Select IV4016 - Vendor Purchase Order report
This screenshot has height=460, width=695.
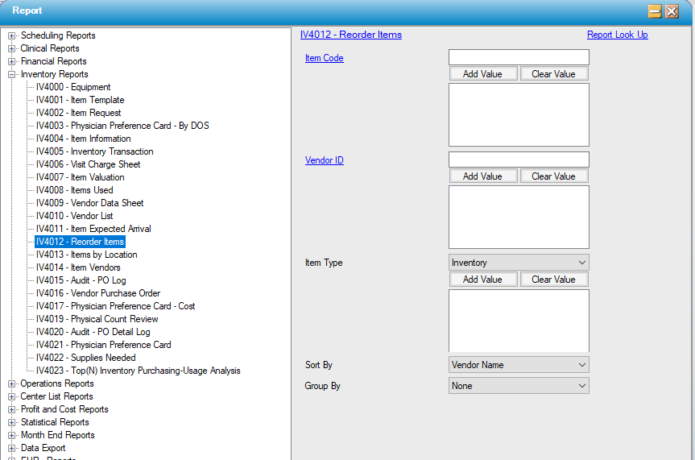[x=97, y=293]
